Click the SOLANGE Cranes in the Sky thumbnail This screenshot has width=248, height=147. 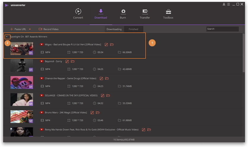pyautogui.click(x=22, y=99)
